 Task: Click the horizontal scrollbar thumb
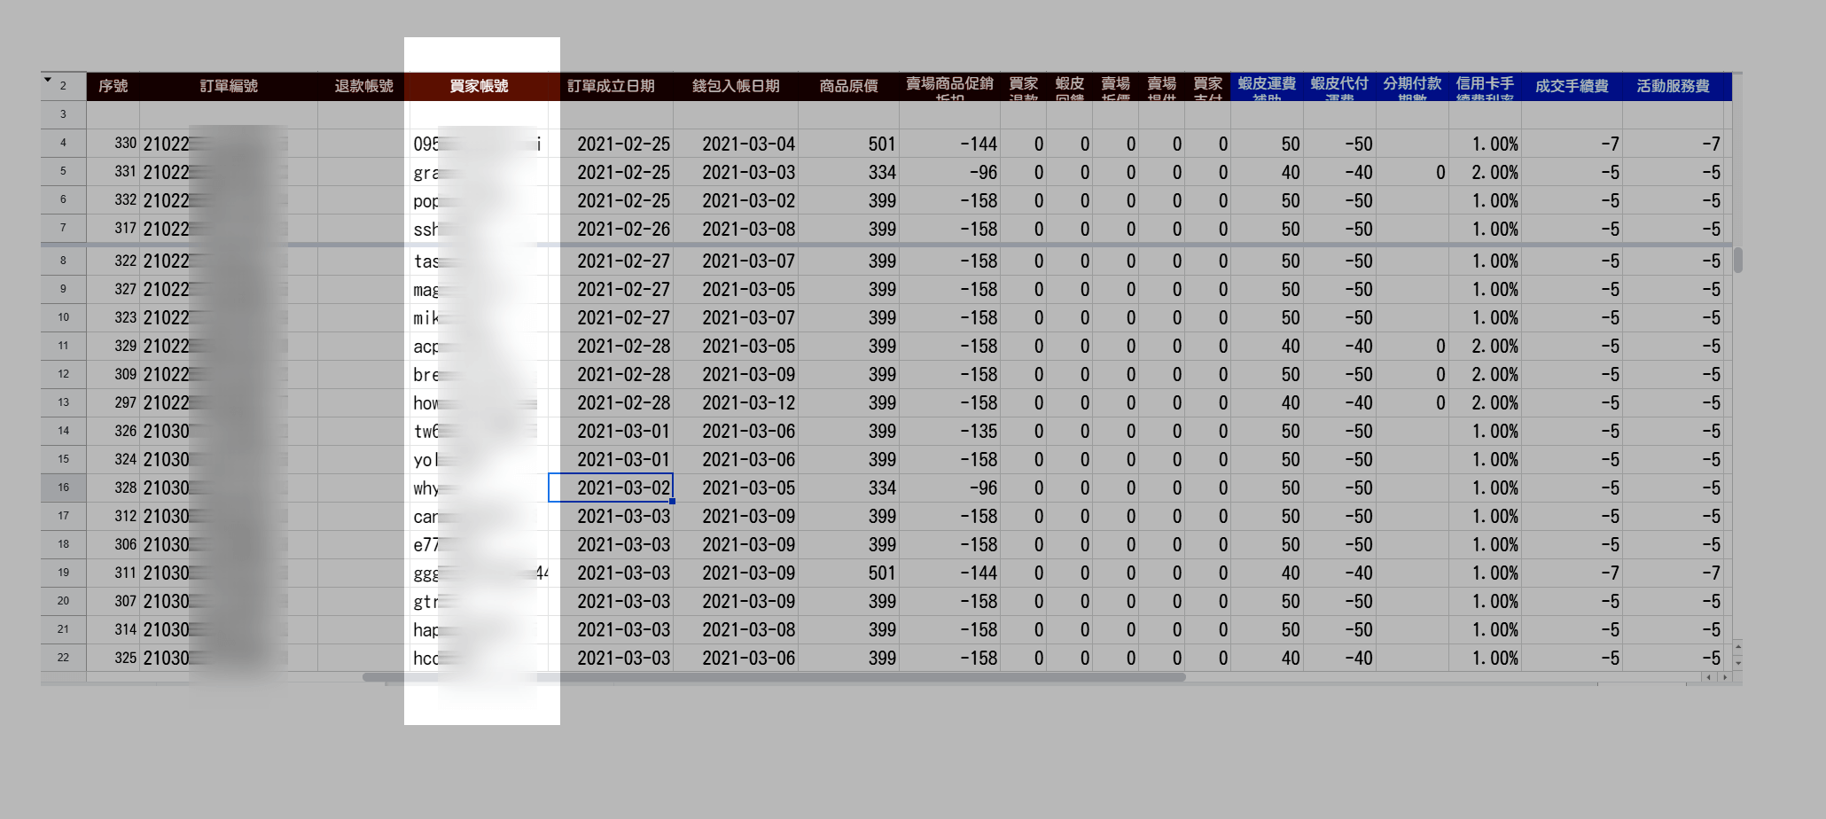773,677
